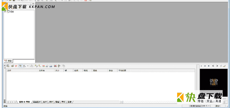231x108 pixels.
Task: Open the 音乐 tab
Action: pos(63,102)
